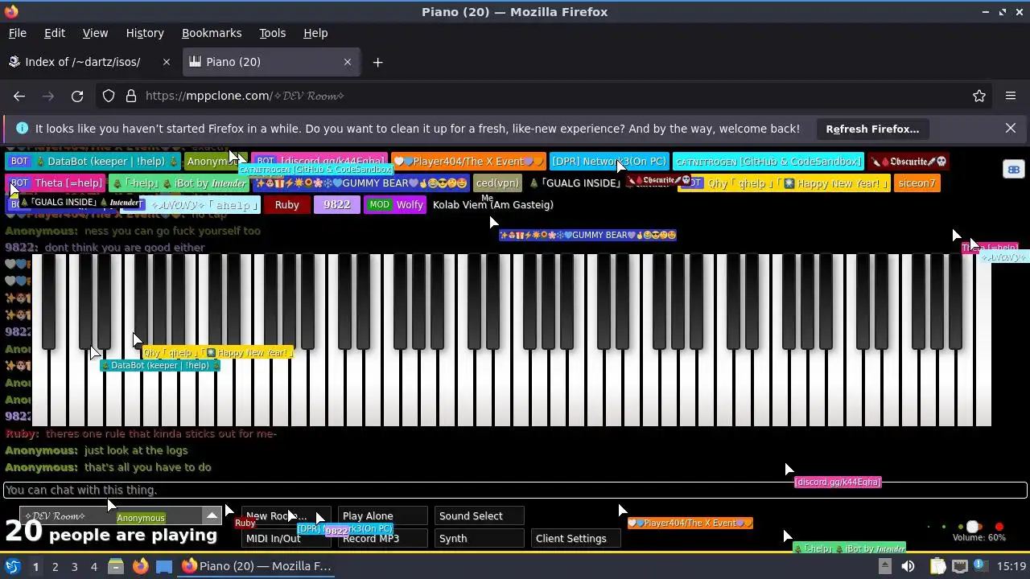Click the Player404/The X Event player tag
This screenshot has width=1030, height=579.
[x=468, y=162]
